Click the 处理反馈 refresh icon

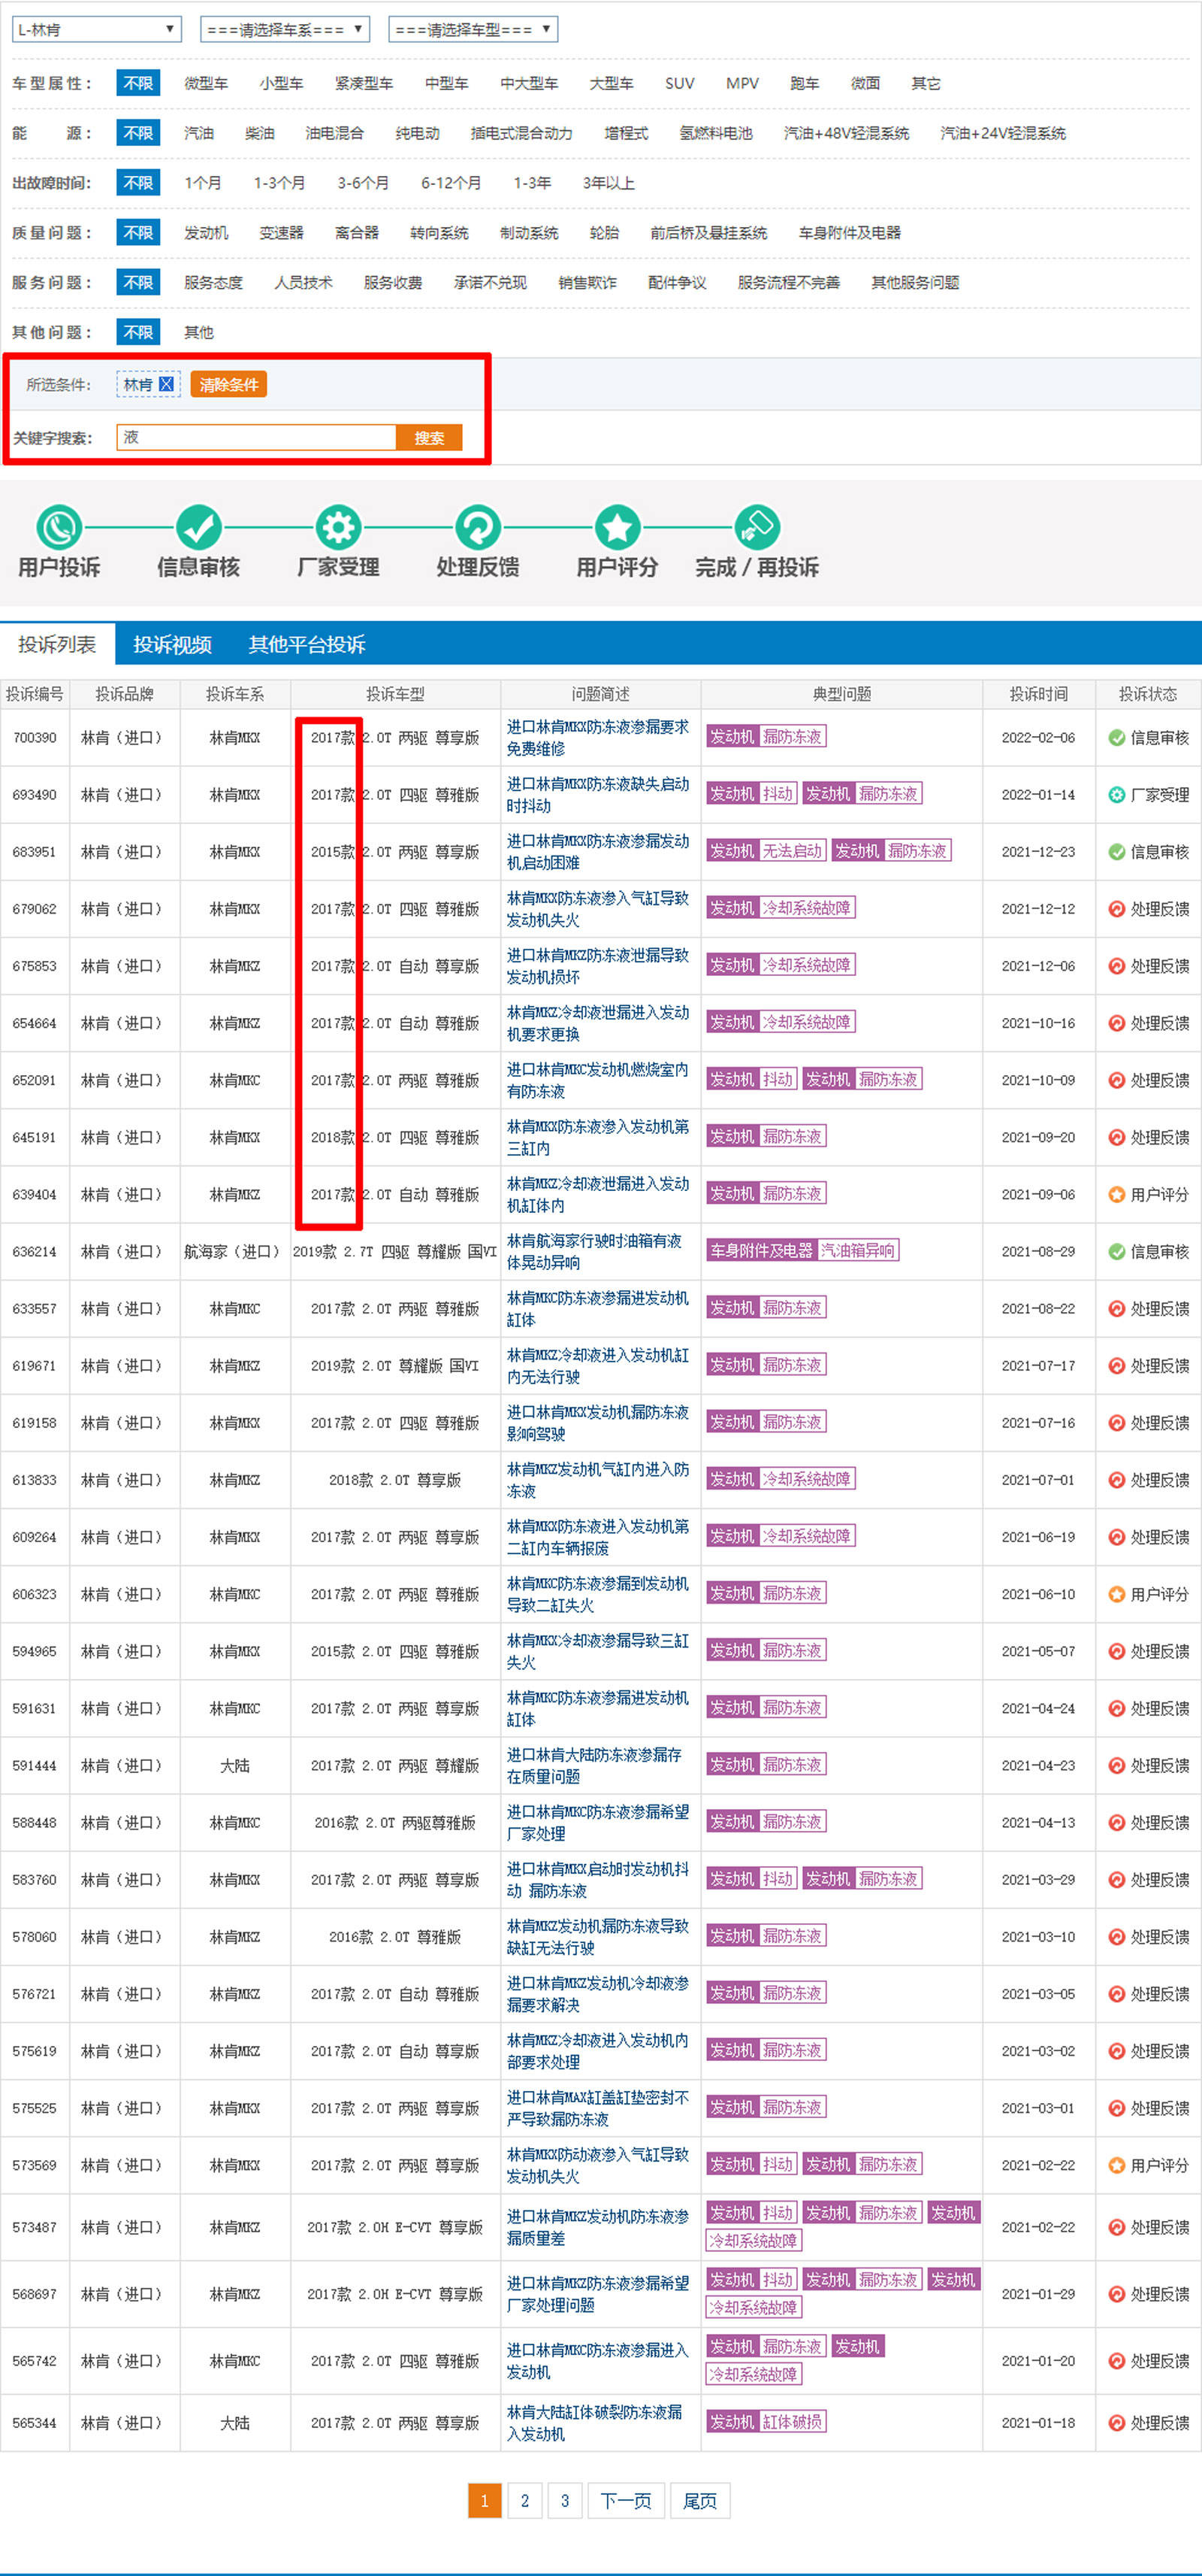tap(478, 527)
